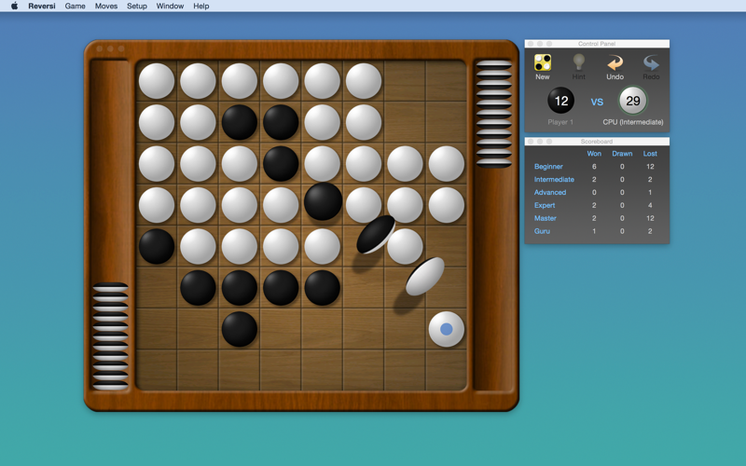Click the empty top-right corner board square
Viewport: 746px width, 466px height.
click(447, 81)
